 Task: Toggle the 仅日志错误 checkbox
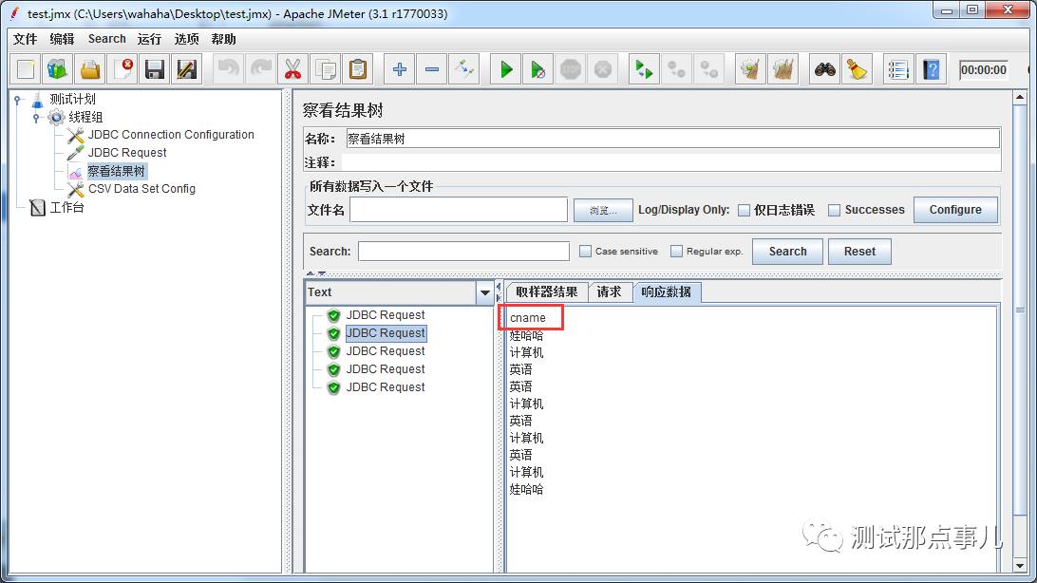[x=744, y=210]
